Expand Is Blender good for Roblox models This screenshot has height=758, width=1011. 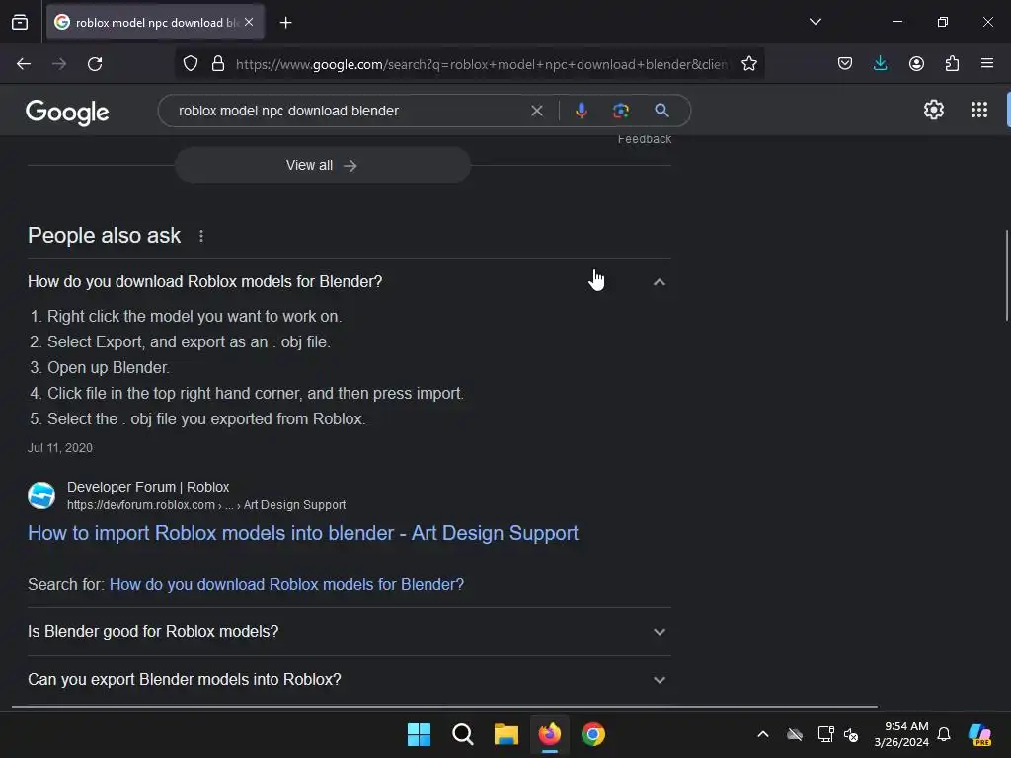tap(349, 632)
